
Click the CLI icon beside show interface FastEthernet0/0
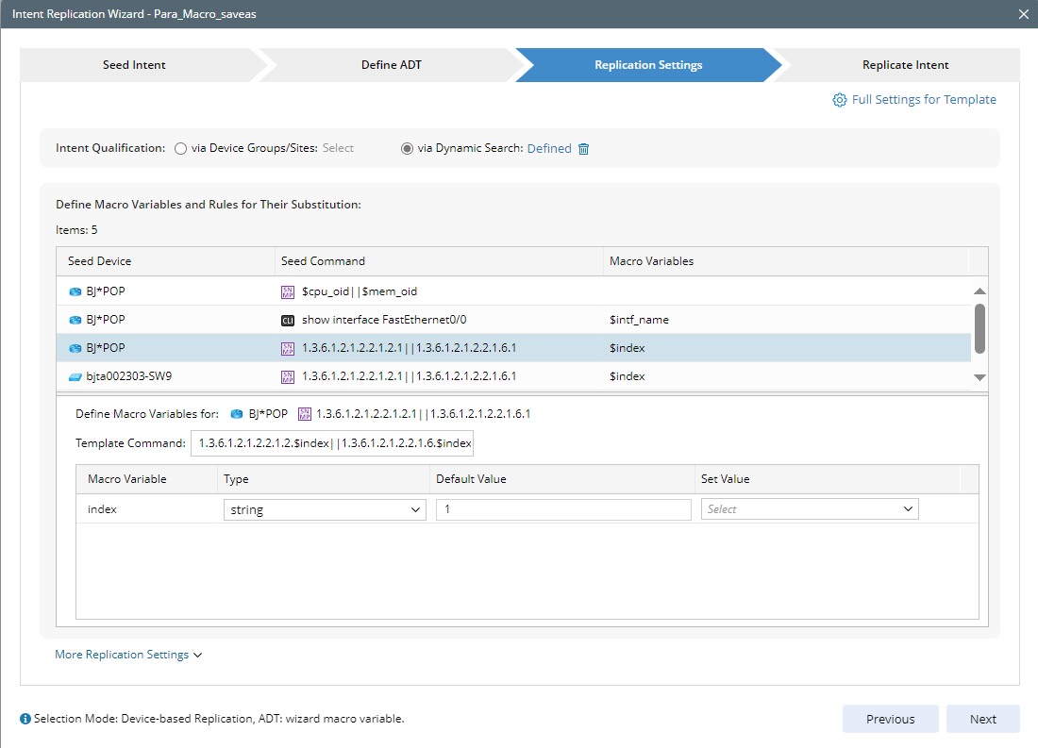tap(288, 321)
